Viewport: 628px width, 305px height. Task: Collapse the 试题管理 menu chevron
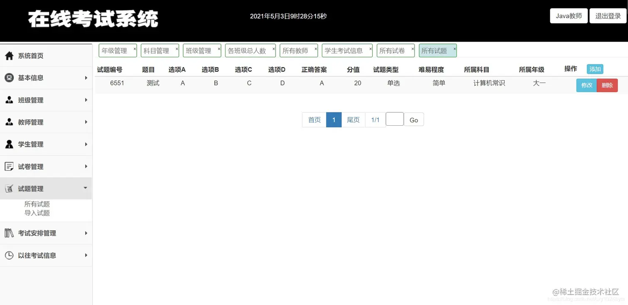pos(86,188)
